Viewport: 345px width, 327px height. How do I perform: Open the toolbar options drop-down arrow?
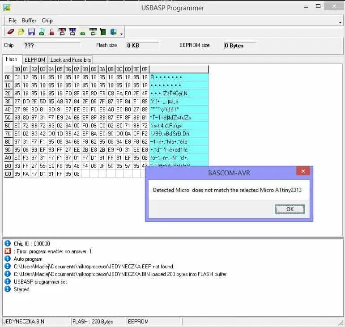(121, 34)
